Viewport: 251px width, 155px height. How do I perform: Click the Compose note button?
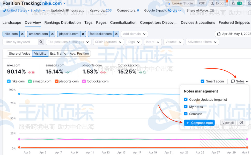coord(199,123)
